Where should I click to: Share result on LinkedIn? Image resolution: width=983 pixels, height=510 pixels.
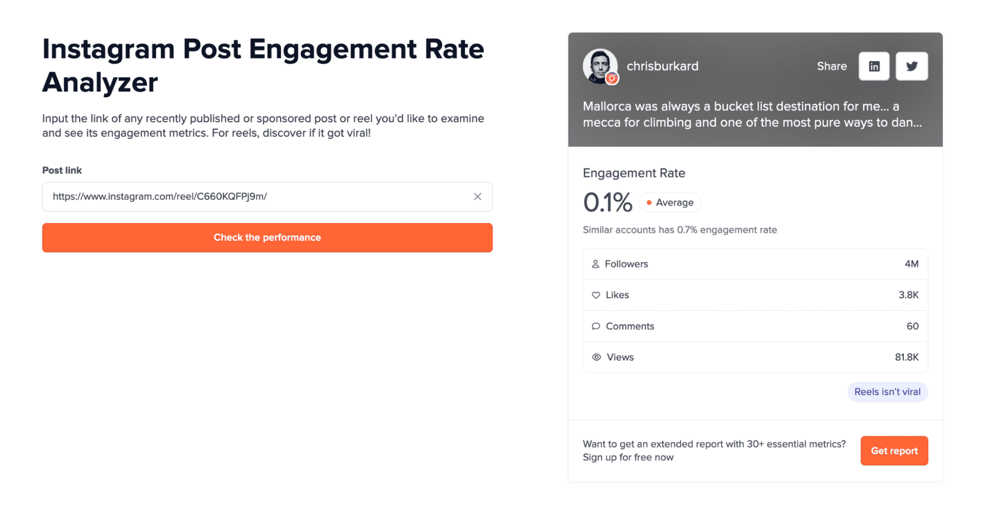click(873, 66)
